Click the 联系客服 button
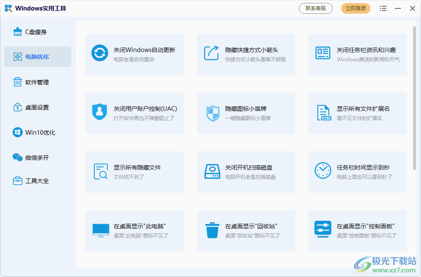The height and width of the screenshot is (277, 421). coord(316,8)
